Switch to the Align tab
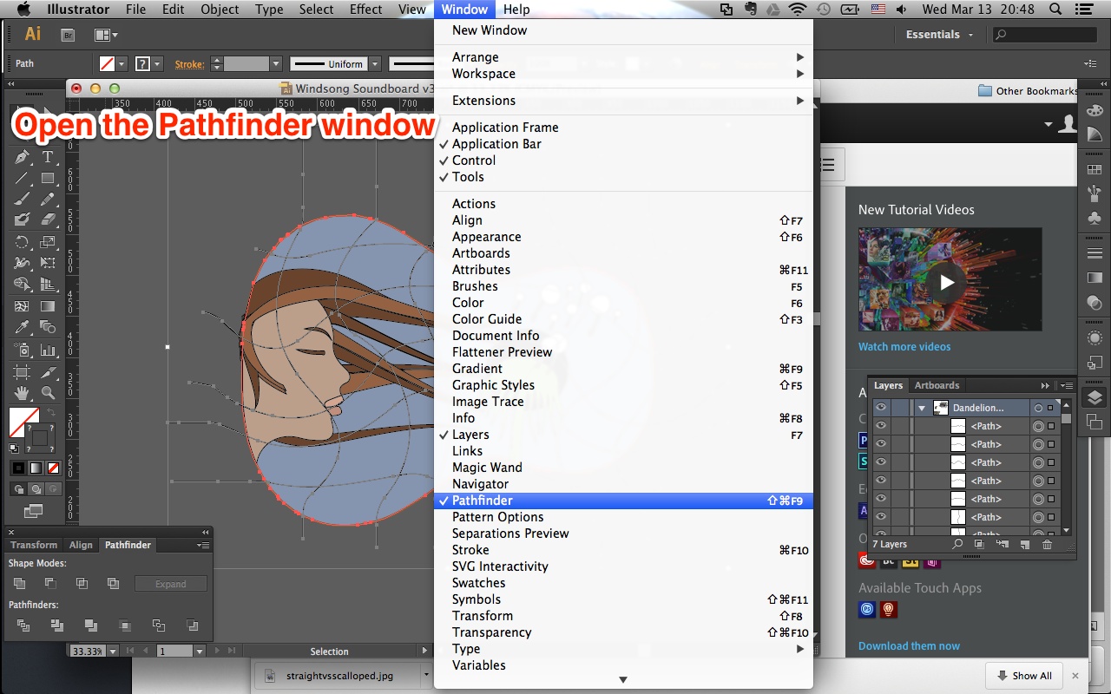 [x=81, y=545]
